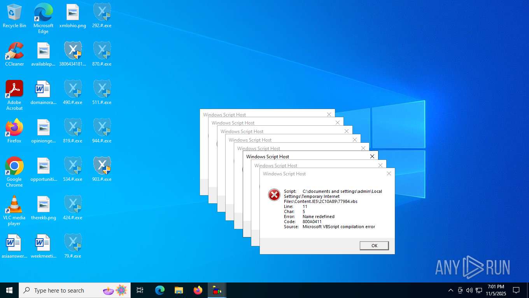529x298 pixels.
Task: Launch Firefox from the taskbar
Action: (198, 290)
